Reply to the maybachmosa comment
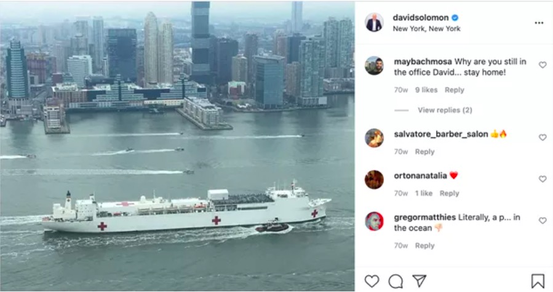Image resolution: width=553 pixels, height=292 pixels. 454,90
